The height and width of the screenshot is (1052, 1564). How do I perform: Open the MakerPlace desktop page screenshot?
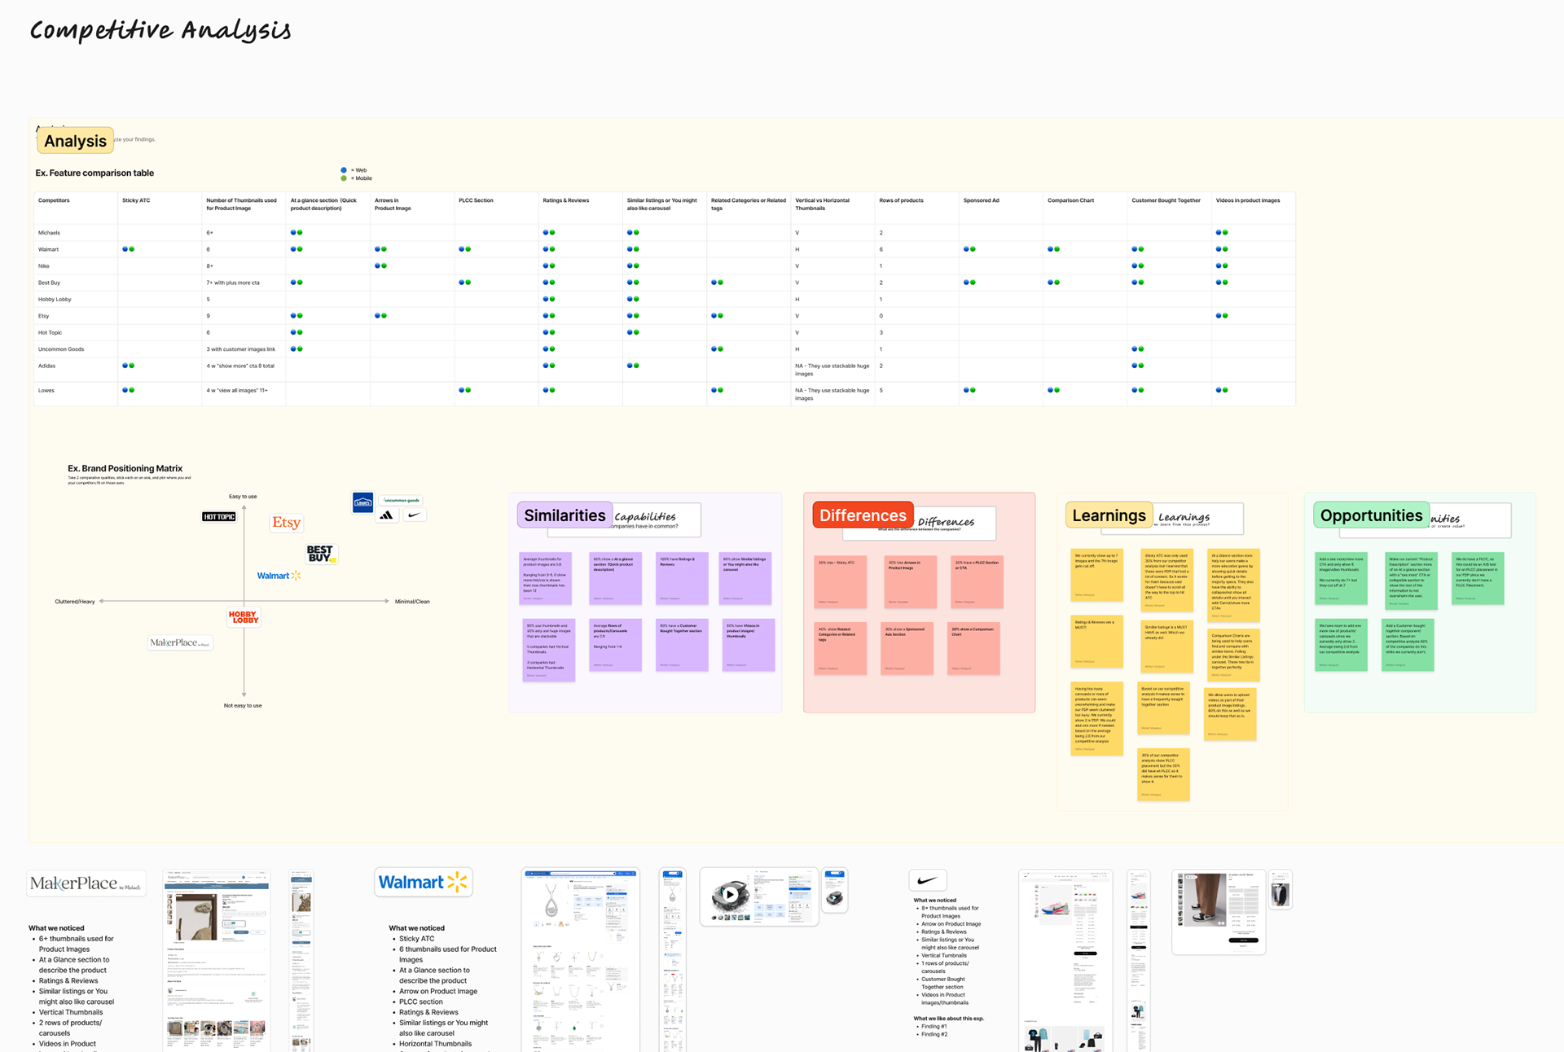pyautogui.click(x=216, y=961)
